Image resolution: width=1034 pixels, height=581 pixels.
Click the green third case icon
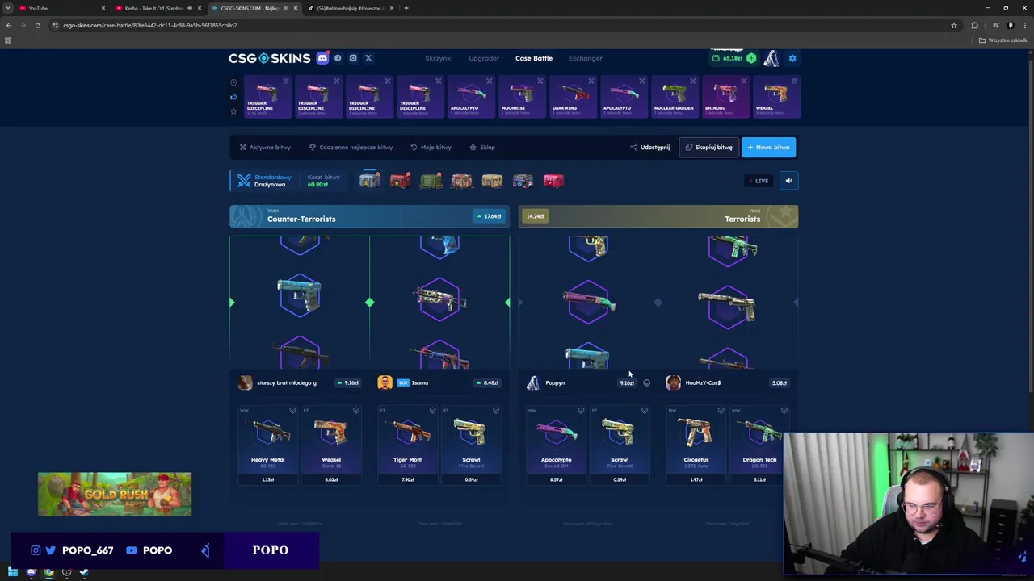pyautogui.click(x=431, y=181)
